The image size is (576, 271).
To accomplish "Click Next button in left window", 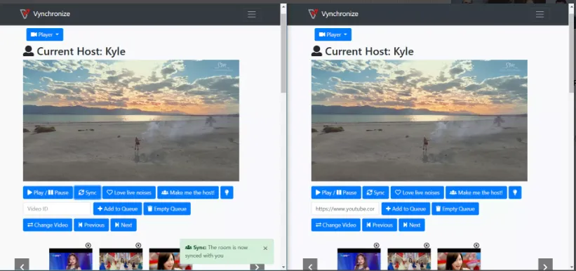I will [123, 225].
